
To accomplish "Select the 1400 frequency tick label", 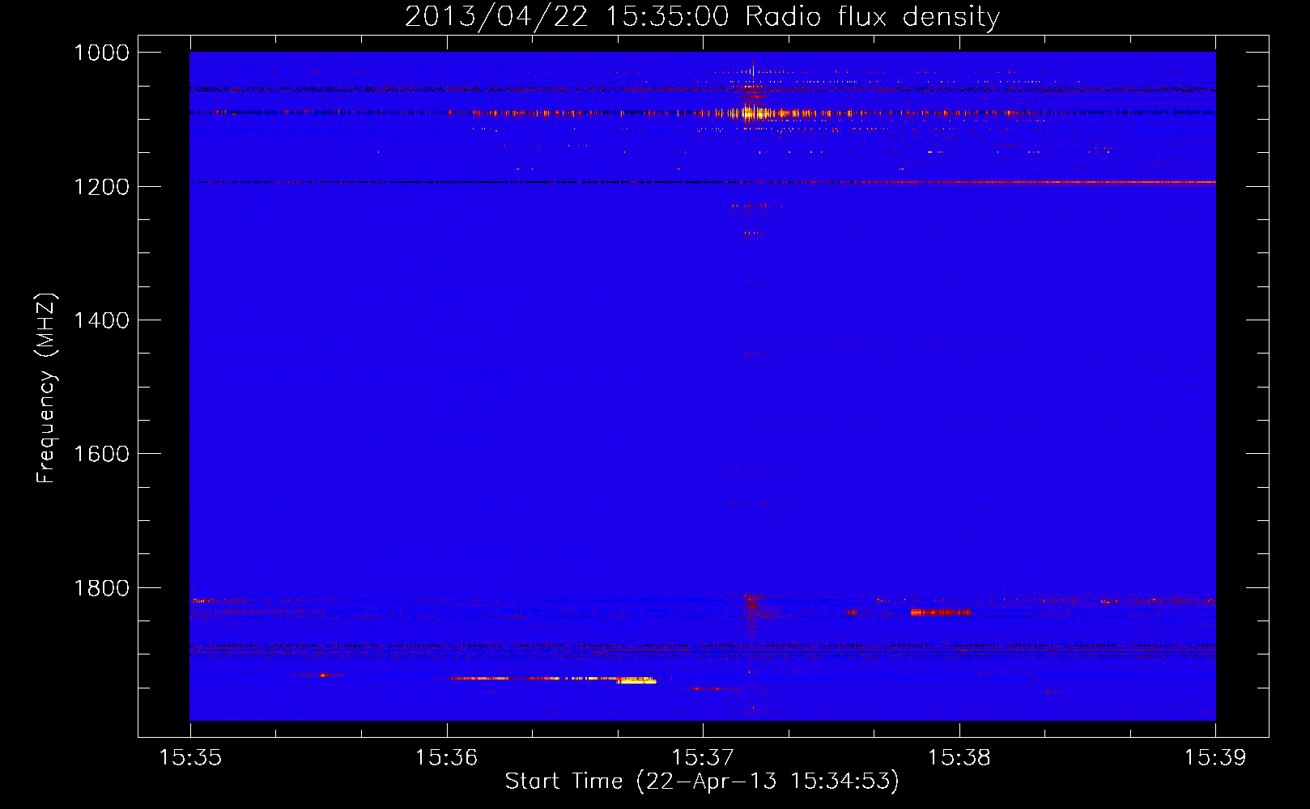I will pos(102,320).
